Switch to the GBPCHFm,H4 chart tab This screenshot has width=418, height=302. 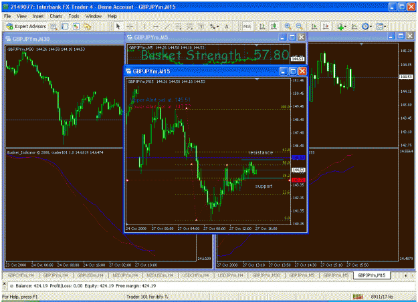click(x=21, y=275)
